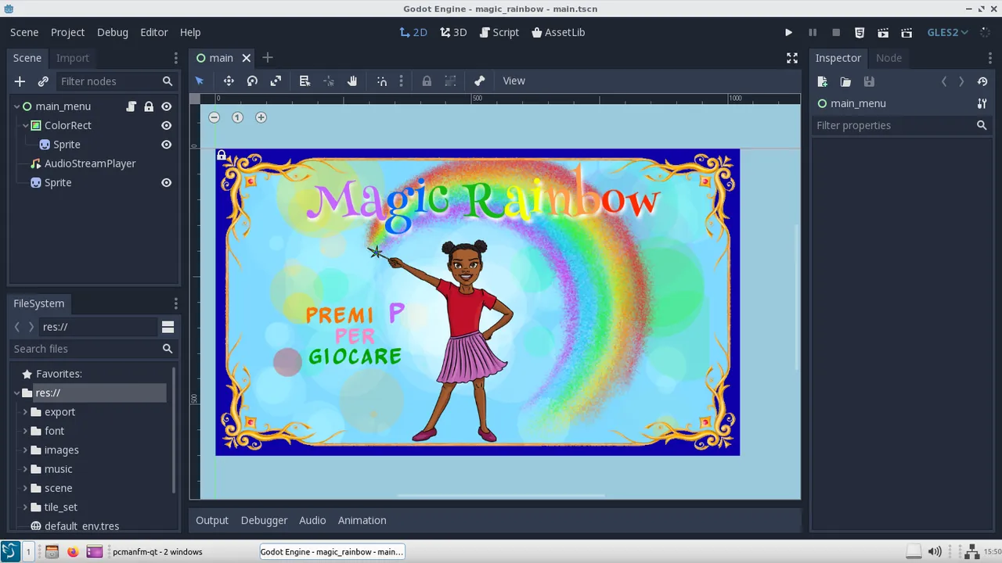Collapse the ColorRect tree node

coord(26,125)
